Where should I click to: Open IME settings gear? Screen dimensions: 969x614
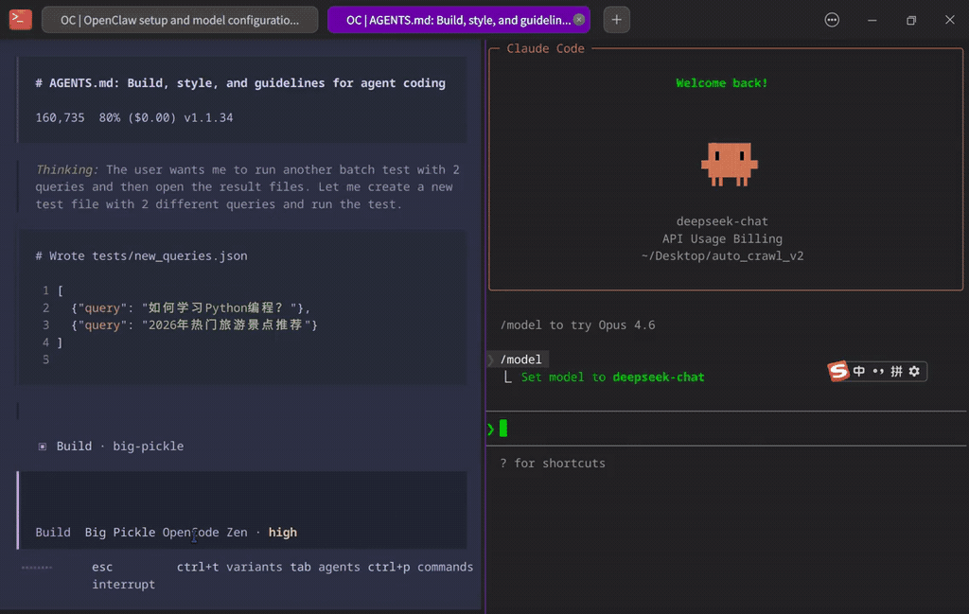click(915, 371)
